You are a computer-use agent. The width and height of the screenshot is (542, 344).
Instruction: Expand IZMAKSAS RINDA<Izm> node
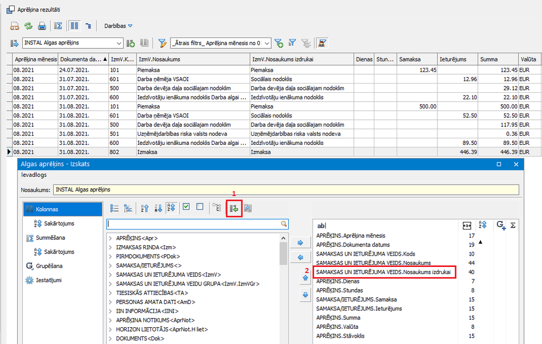point(110,247)
